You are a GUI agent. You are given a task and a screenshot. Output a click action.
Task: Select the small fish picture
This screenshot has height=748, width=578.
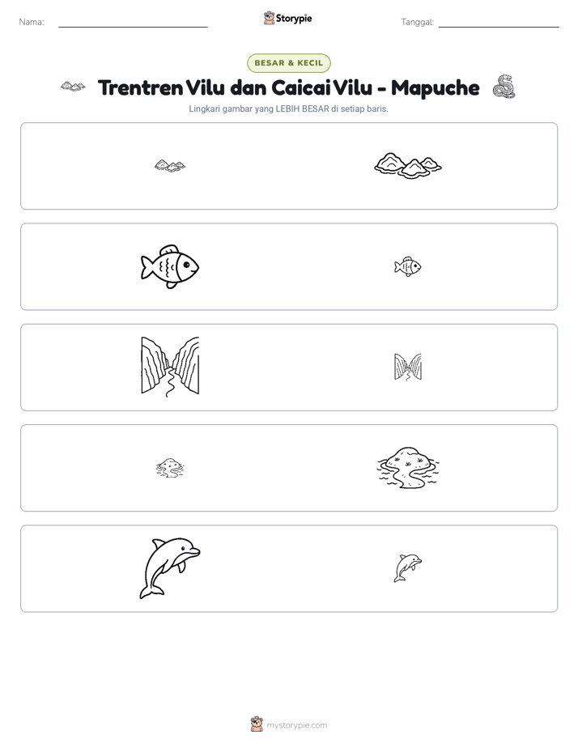tap(408, 266)
